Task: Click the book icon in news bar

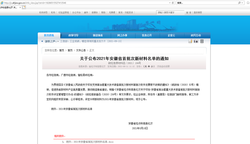Action: 190,41
